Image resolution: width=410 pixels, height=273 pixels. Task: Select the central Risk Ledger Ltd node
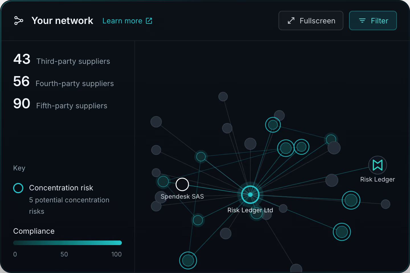point(250,195)
